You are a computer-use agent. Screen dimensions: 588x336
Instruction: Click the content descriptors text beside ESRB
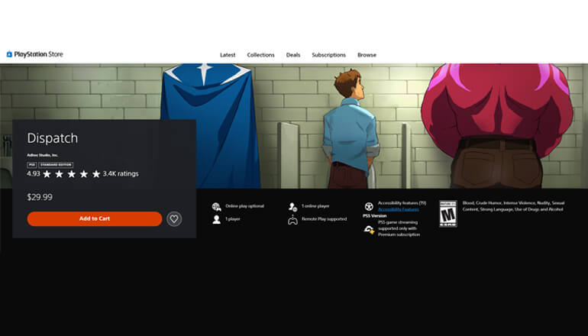point(513,206)
